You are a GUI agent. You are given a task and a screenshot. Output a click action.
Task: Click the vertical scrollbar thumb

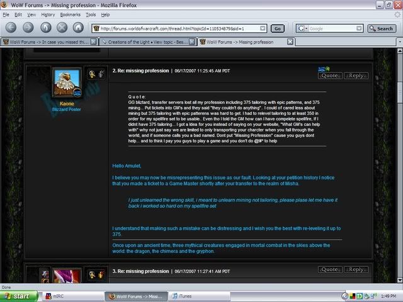click(400, 92)
